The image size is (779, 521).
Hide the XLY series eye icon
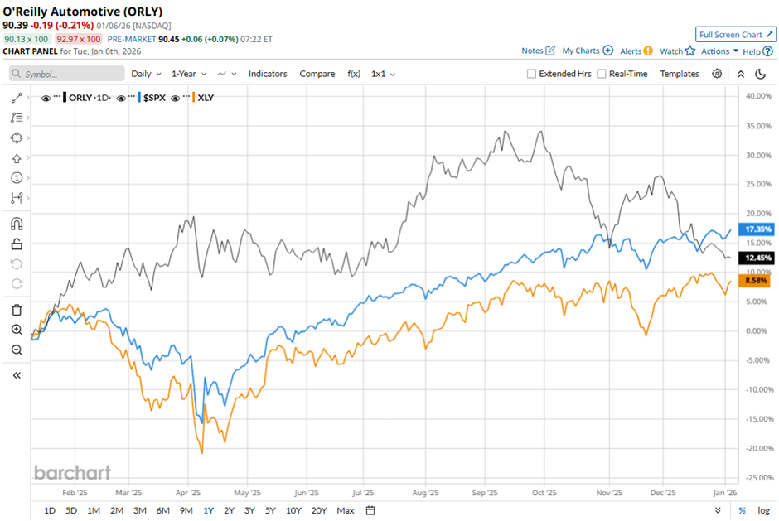click(x=175, y=98)
